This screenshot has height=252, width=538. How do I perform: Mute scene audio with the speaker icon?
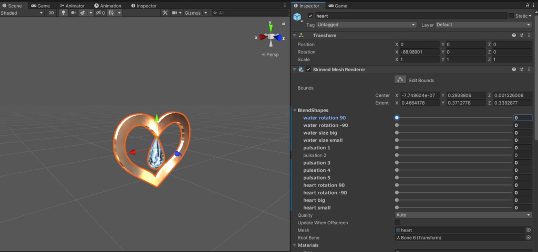click(x=73, y=13)
